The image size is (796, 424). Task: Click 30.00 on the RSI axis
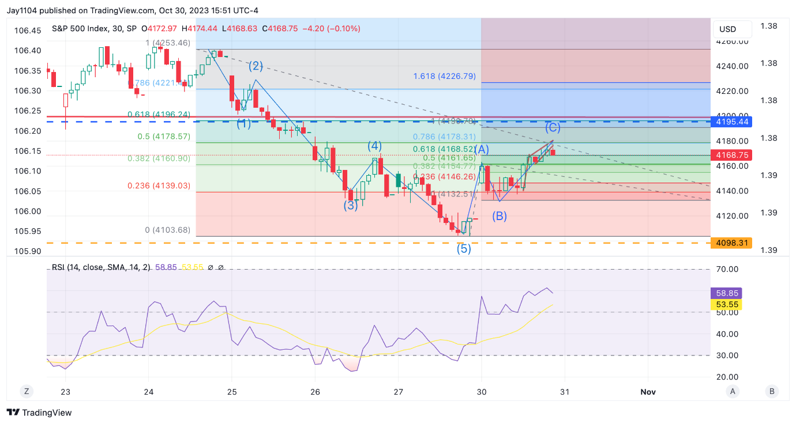click(728, 355)
